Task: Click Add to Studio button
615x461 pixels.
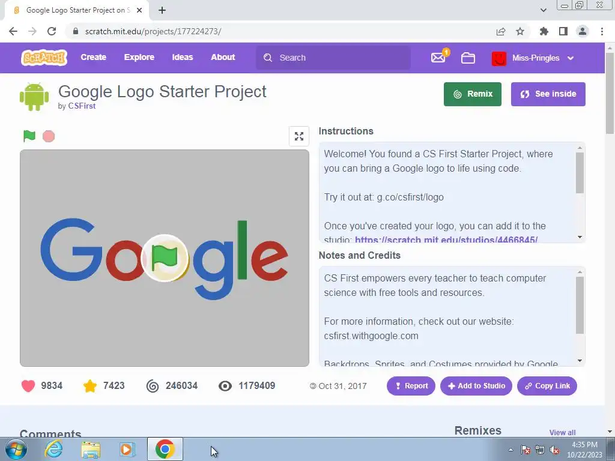Action: [476, 386]
